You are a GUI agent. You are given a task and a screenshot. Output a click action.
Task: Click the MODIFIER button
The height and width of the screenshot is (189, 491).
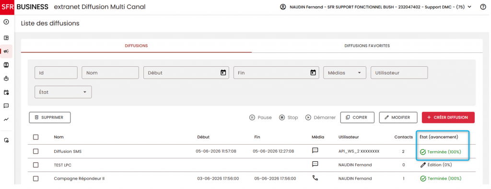(x=398, y=117)
